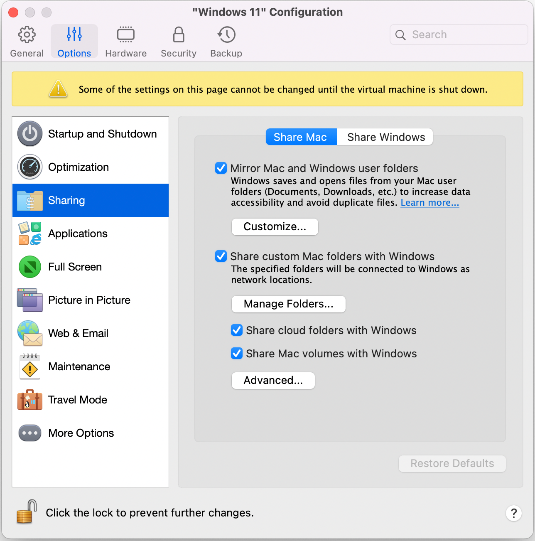Uncheck Share Mac volumes with Windows

coord(236,353)
